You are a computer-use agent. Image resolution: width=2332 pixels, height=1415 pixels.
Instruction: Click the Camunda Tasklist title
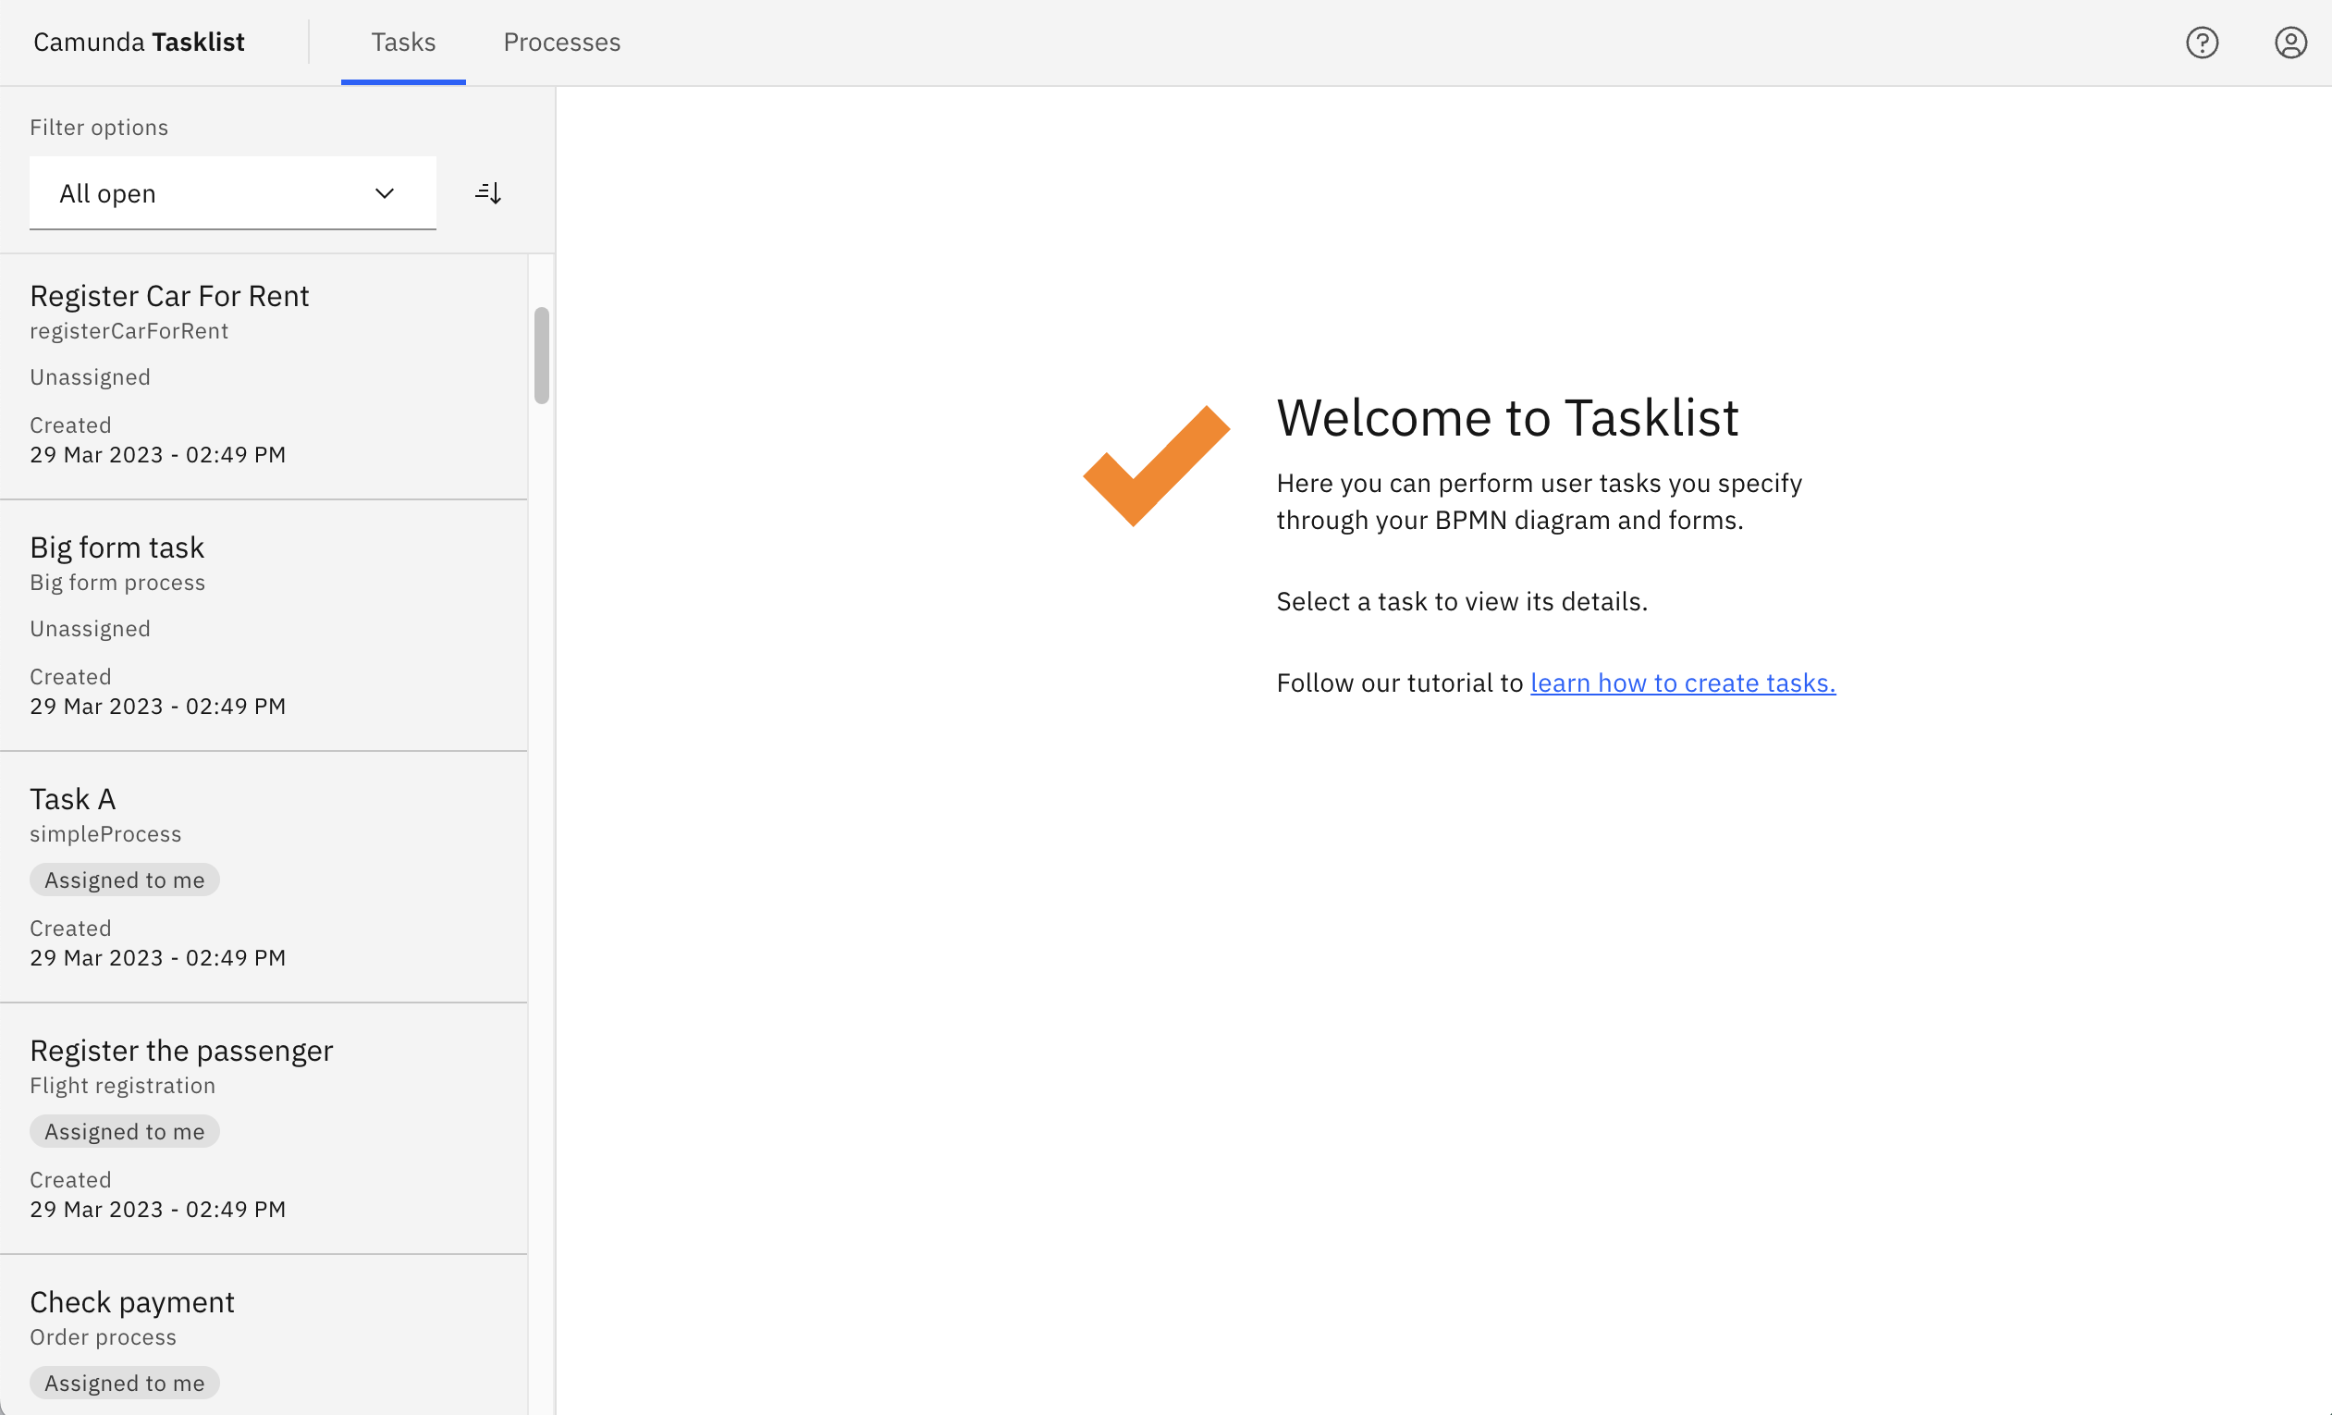click(139, 43)
